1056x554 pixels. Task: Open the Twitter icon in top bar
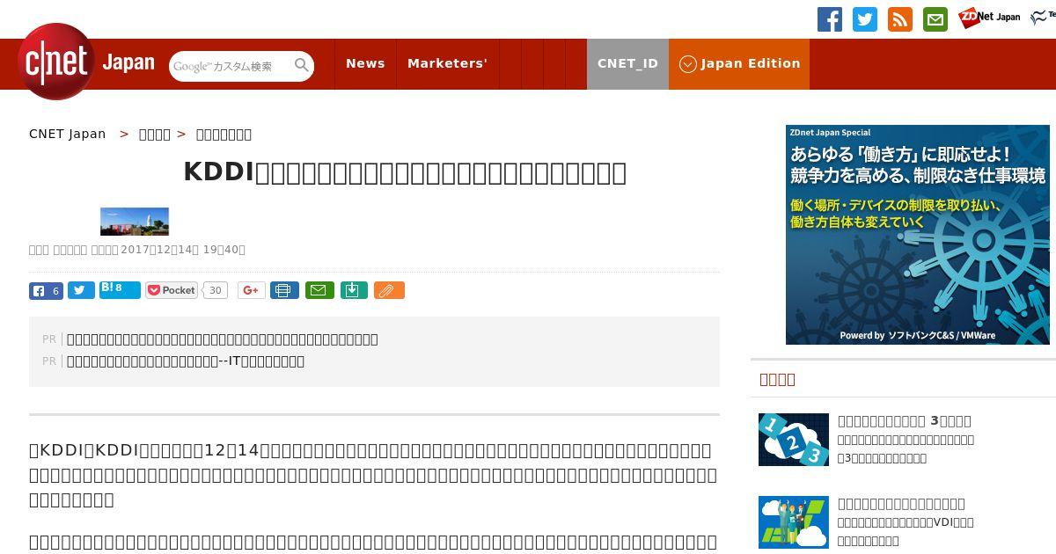point(865,19)
